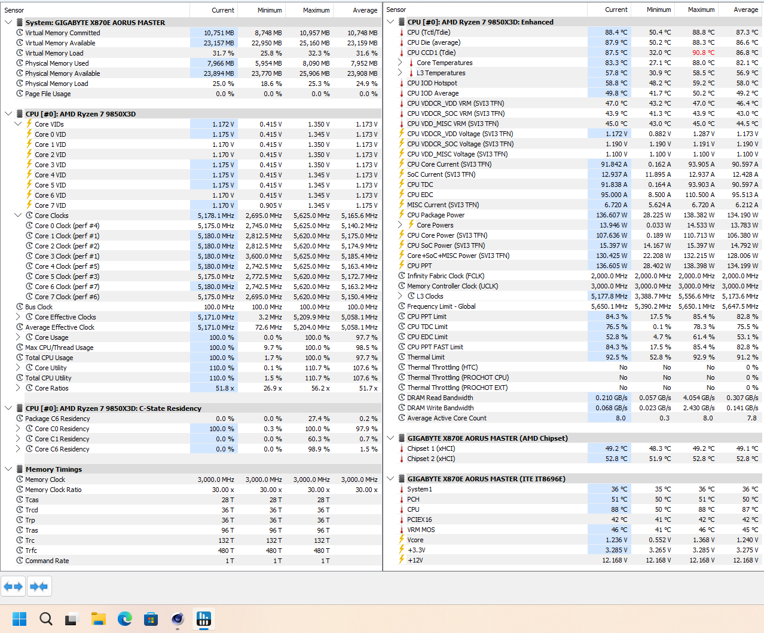Open the Windows Start menu

tap(20, 619)
